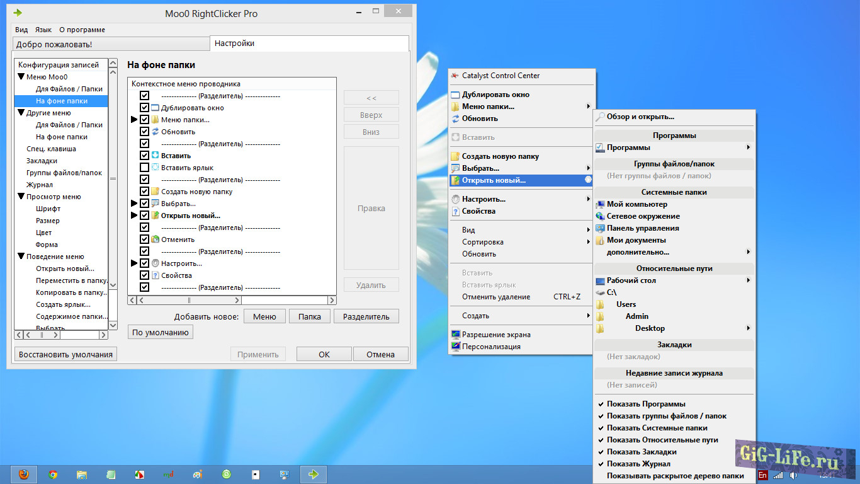
Task: Select the Обзор и открыть magnifier icon
Action: pyautogui.click(x=600, y=117)
